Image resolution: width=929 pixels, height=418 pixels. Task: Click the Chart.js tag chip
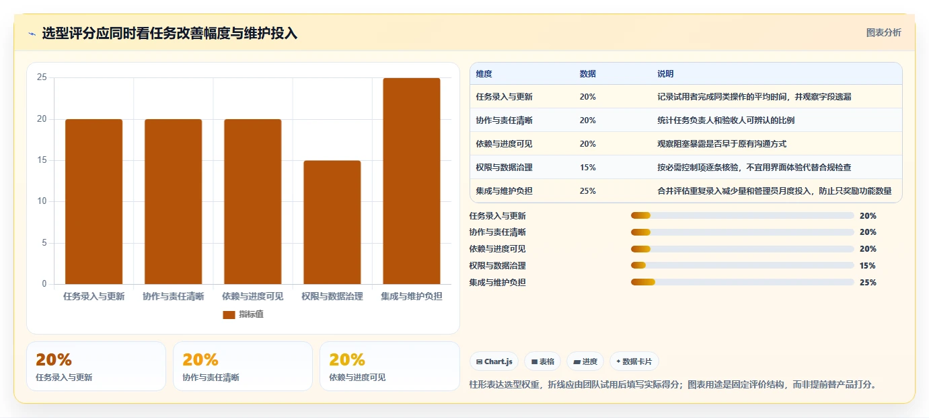(494, 361)
